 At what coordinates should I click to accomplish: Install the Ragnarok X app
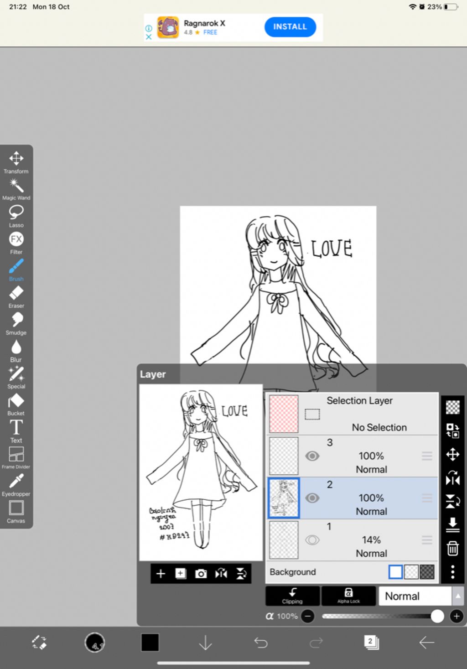[x=290, y=27]
